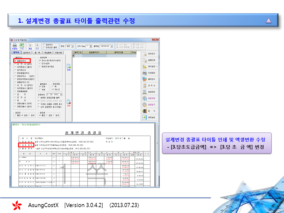
Task: Select 단가+금액 detail option
Action: (x=40, y=63)
